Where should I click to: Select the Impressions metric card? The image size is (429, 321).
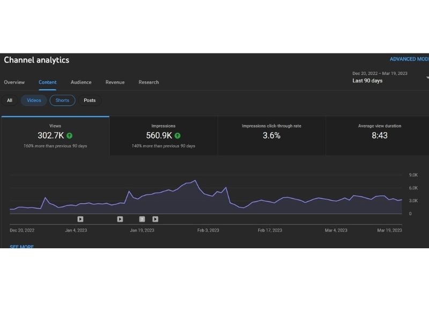164,136
